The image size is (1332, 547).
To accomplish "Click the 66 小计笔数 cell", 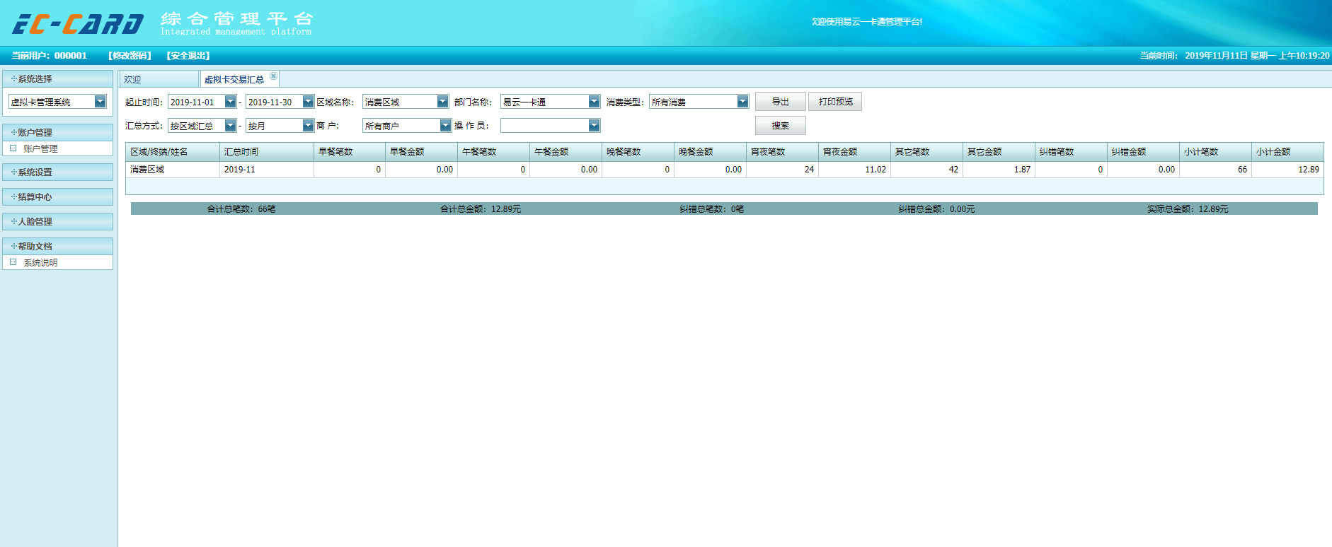I will [1216, 170].
